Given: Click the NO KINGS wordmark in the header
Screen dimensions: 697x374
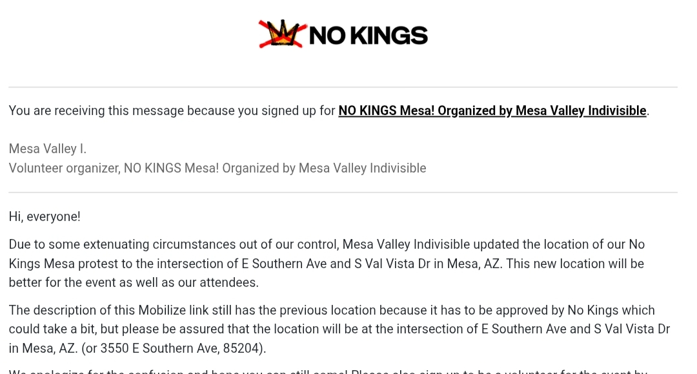Looking at the screenshot, I should pos(368,36).
